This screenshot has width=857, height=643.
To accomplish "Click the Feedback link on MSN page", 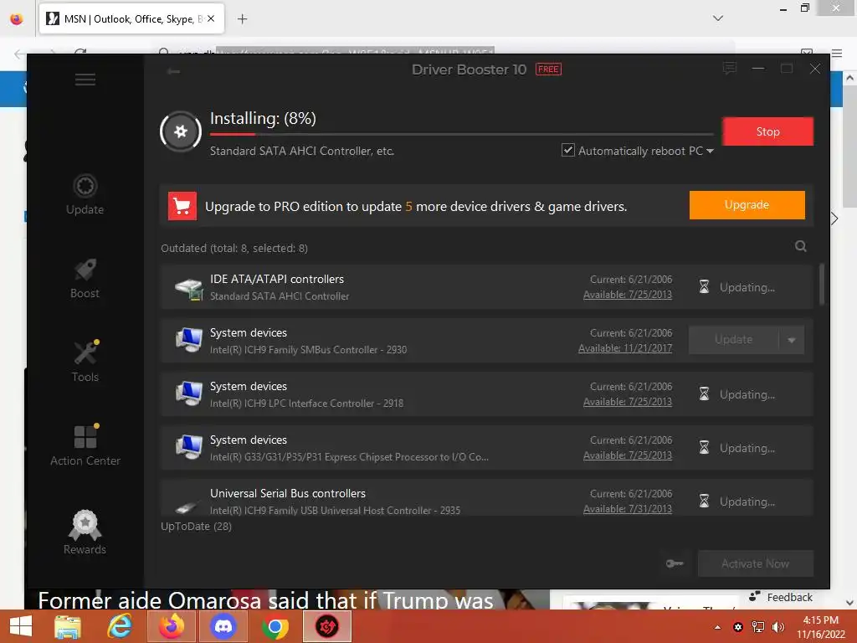I will point(781,597).
